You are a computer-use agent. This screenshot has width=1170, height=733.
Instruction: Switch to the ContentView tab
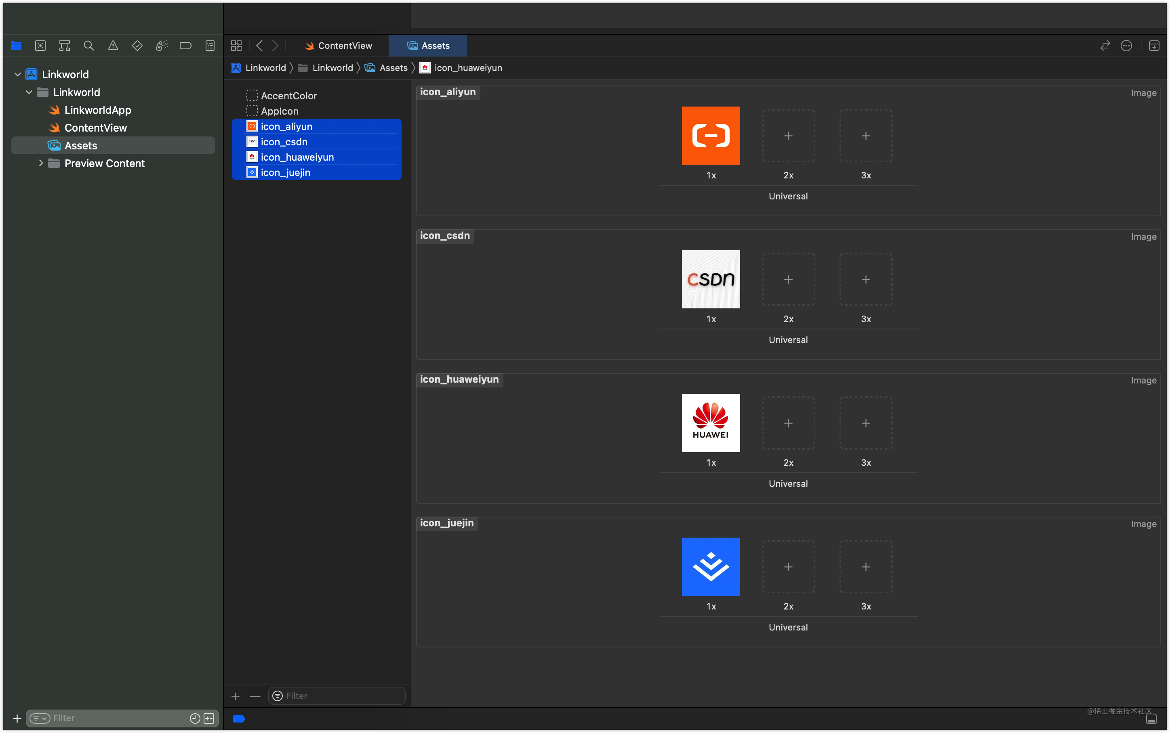click(339, 46)
